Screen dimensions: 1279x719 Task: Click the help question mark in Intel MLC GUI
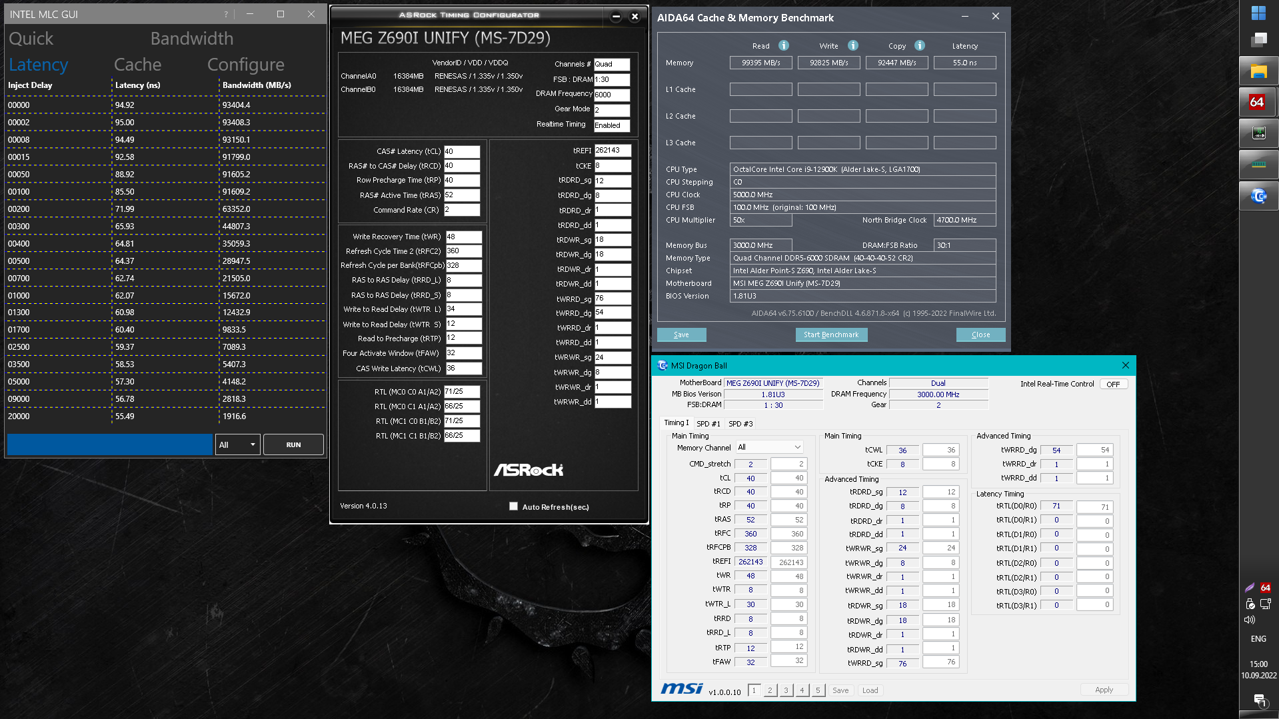pos(226,14)
